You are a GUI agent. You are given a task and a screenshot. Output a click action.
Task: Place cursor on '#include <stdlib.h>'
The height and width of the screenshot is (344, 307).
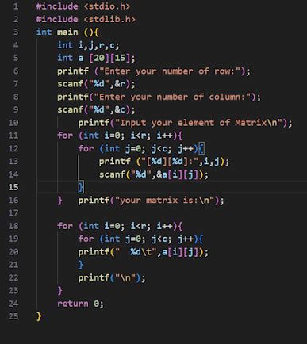pyautogui.click(x=86, y=19)
